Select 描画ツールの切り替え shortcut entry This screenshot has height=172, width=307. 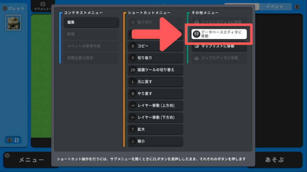156,70
